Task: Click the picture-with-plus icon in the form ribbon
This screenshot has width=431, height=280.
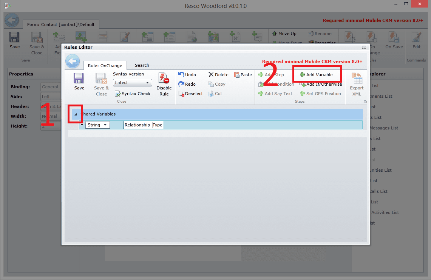Action: pyautogui.click(x=81, y=37)
